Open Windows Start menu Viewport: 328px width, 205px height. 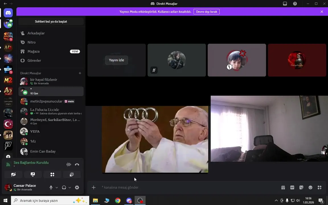pyautogui.click(x=5, y=200)
